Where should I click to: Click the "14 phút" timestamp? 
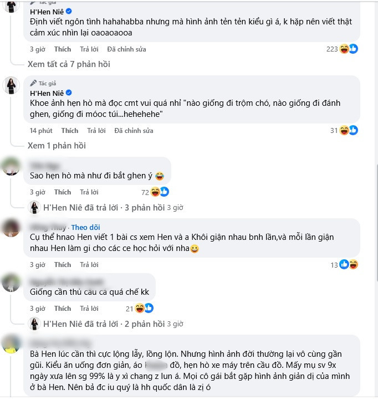[x=41, y=131]
